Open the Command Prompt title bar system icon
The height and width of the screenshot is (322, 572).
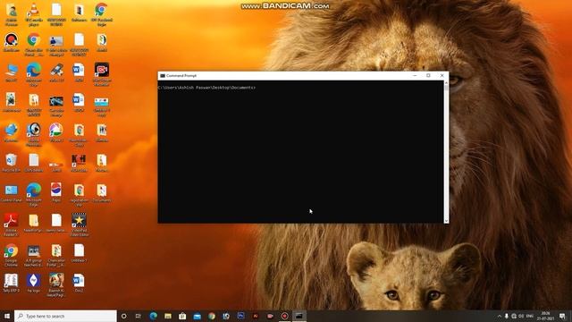(x=163, y=75)
